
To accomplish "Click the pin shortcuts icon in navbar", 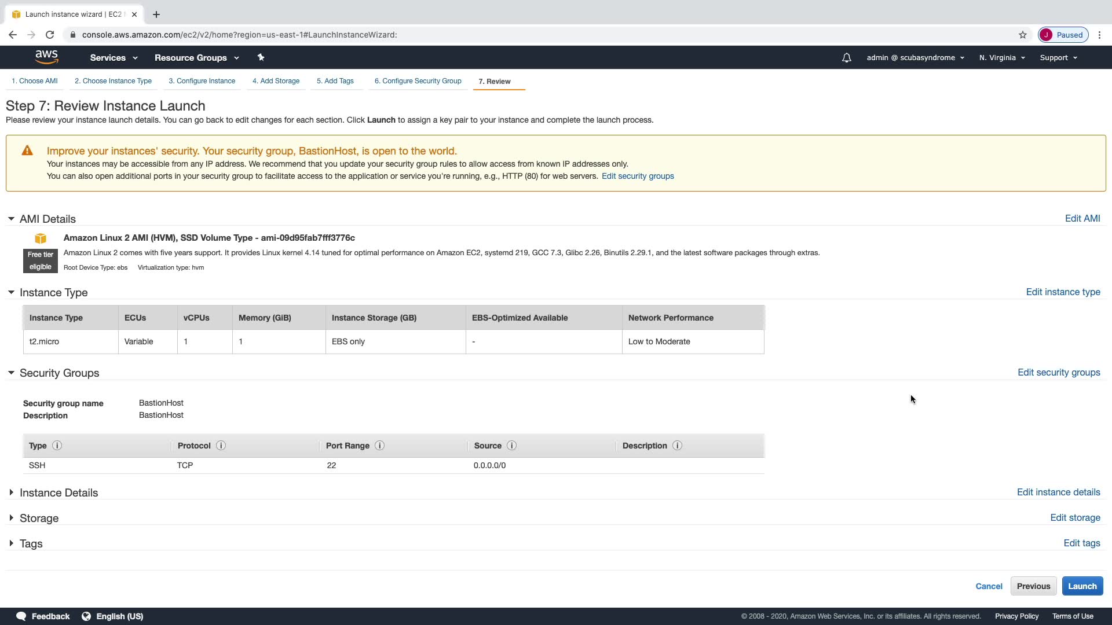I will pos(261,57).
